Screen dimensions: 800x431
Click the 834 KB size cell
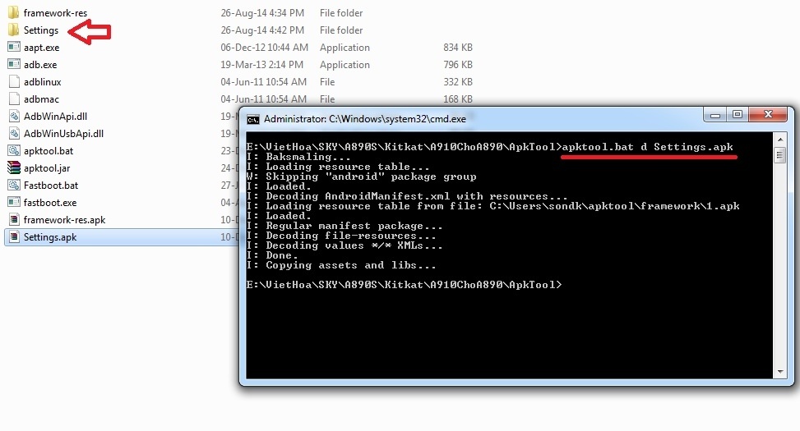tap(458, 48)
